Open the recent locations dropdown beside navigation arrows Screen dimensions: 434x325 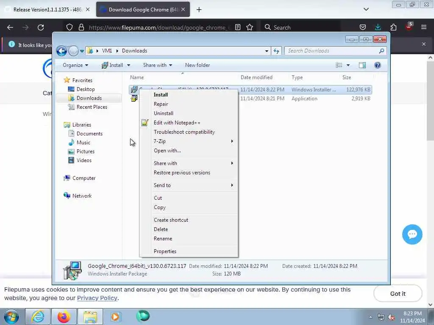pyautogui.click(x=82, y=51)
